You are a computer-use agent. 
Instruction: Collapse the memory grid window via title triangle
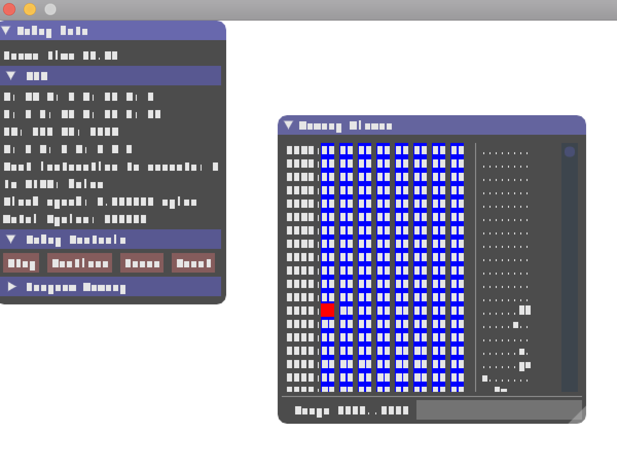(x=288, y=125)
